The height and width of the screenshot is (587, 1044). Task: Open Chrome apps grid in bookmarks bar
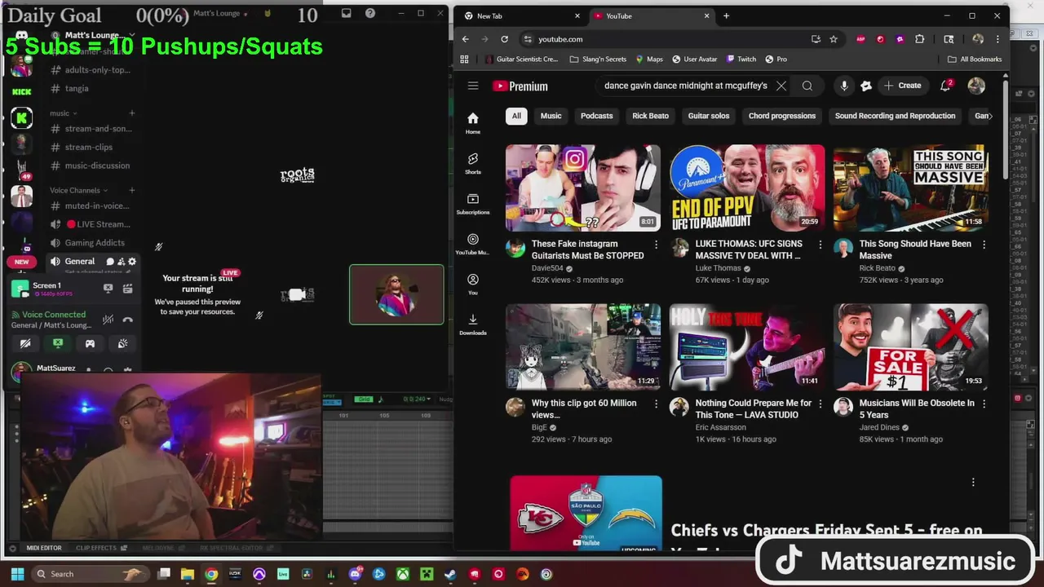(464, 59)
